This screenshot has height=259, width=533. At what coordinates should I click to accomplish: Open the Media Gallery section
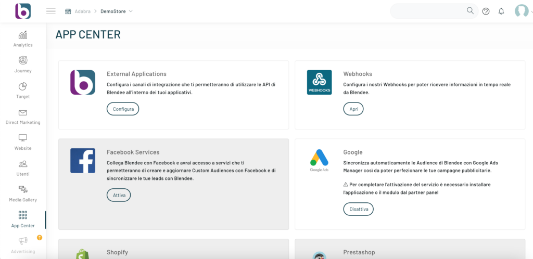tap(23, 193)
